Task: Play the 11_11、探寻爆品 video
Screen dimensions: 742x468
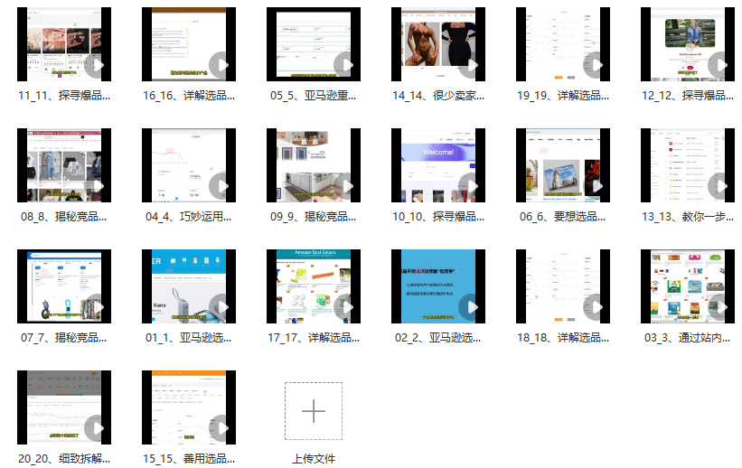Action: [97, 65]
